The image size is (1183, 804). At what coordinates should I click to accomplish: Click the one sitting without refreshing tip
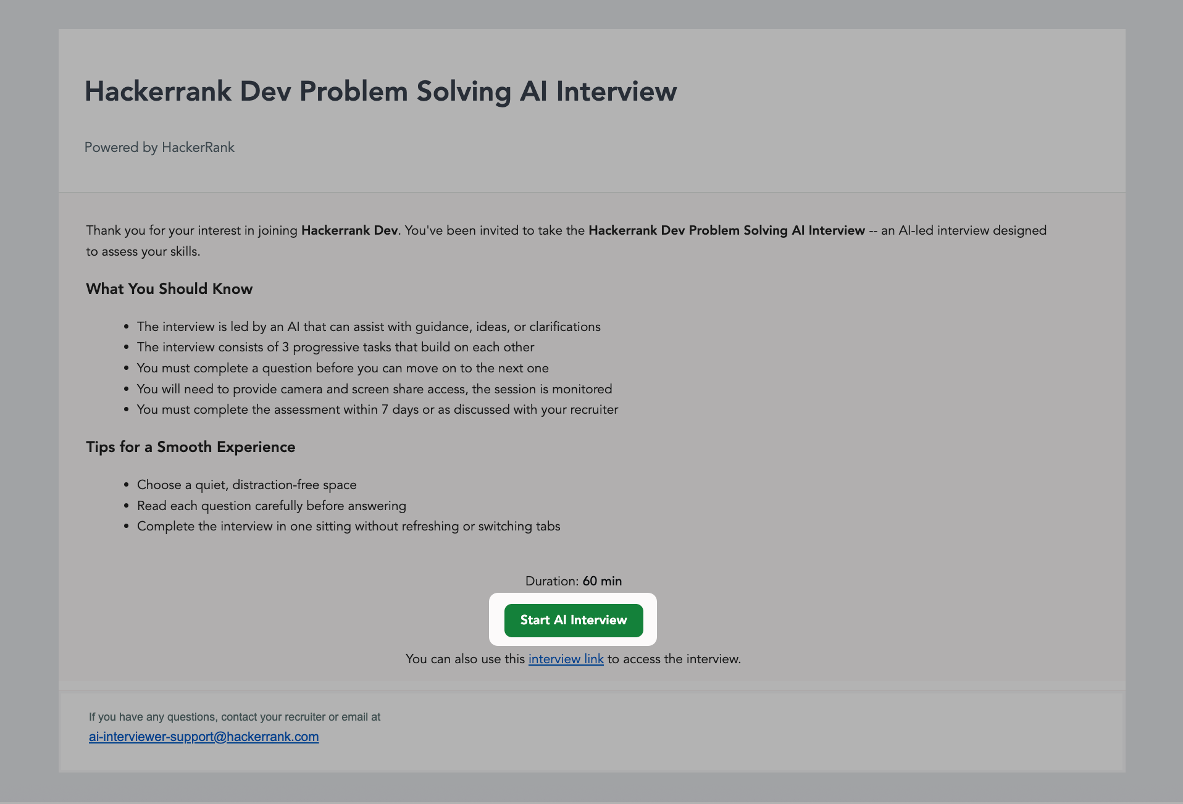349,526
